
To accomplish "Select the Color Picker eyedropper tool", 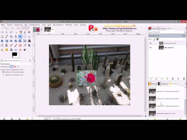I will (6, 36).
